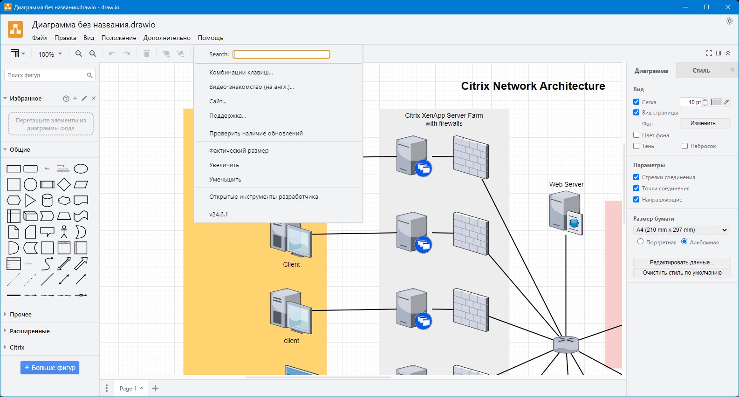Click the fullscreen icon in toolbar
This screenshot has width=739, height=397.
709,54
